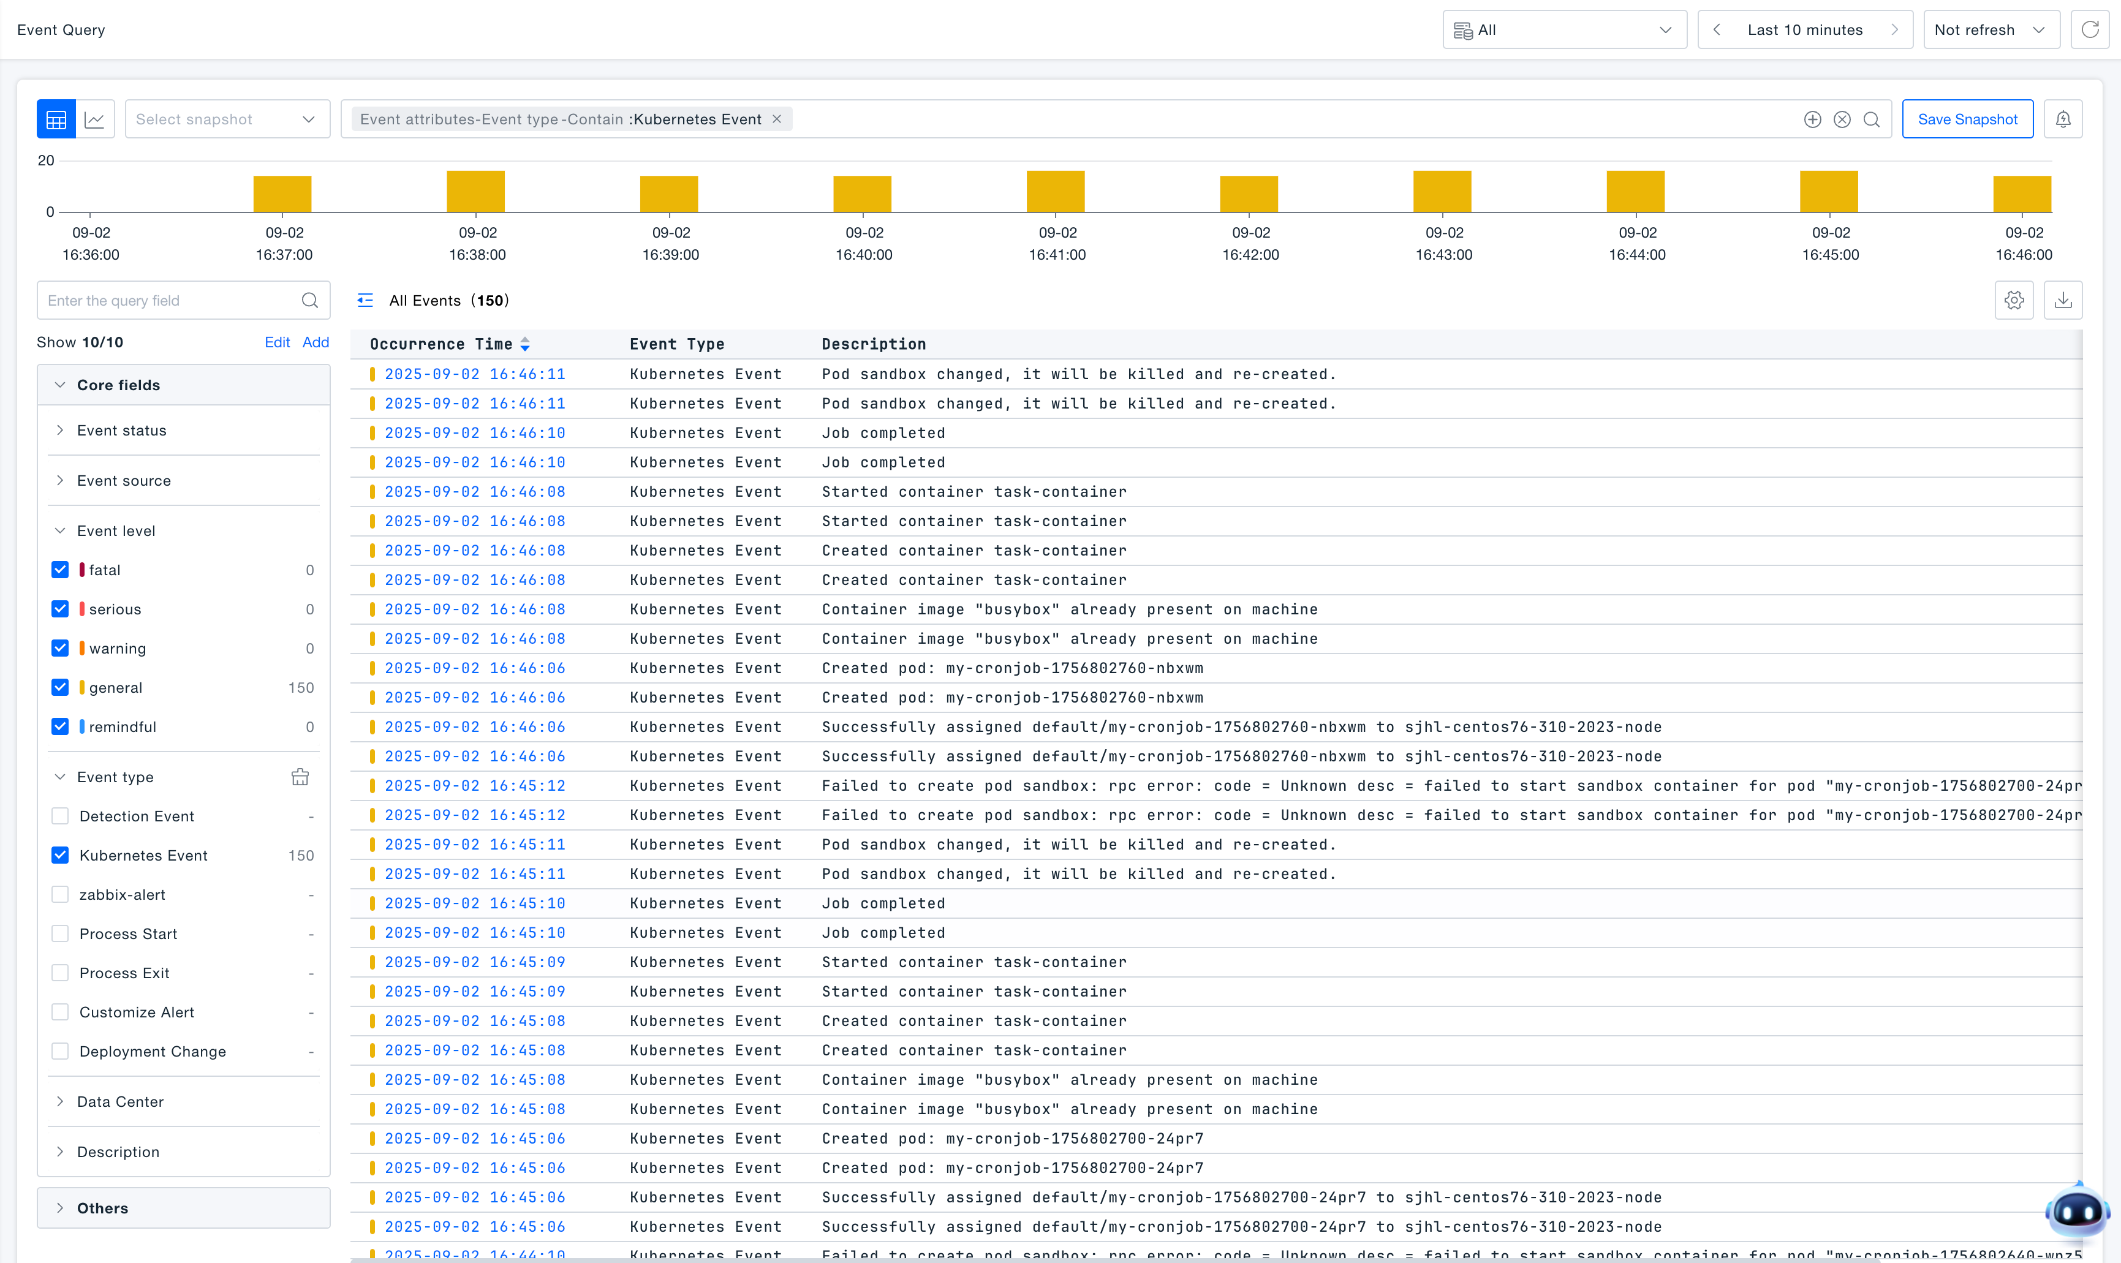Open the Select snapshot dropdown
This screenshot has width=2121, height=1263.
point(227,119)
